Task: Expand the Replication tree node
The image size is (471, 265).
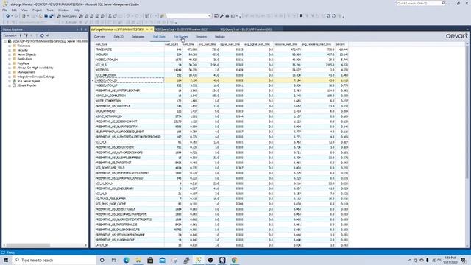Action: (10, 59)
